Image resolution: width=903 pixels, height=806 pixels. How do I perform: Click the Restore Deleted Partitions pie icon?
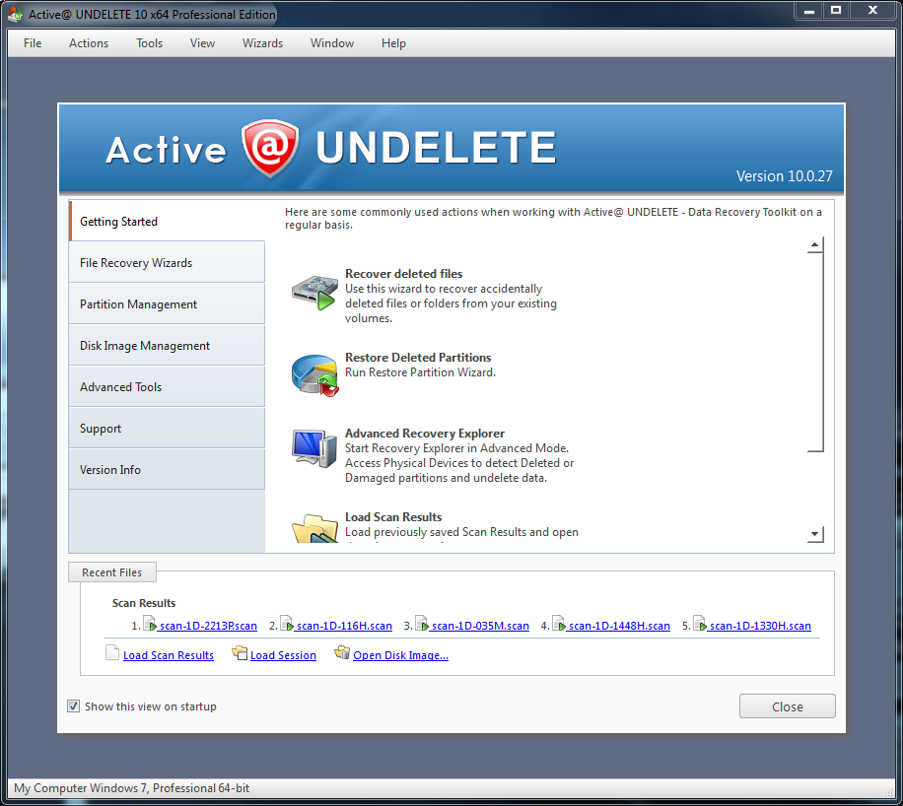click(x=314, y=375)
